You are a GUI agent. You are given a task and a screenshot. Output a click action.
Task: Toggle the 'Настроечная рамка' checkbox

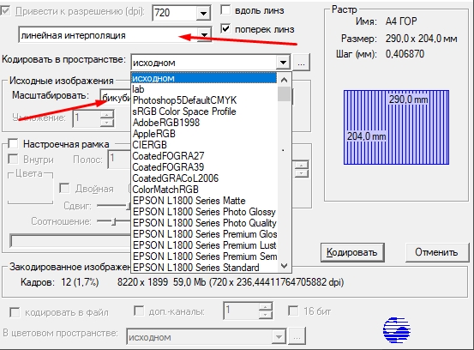pos(13,144)
